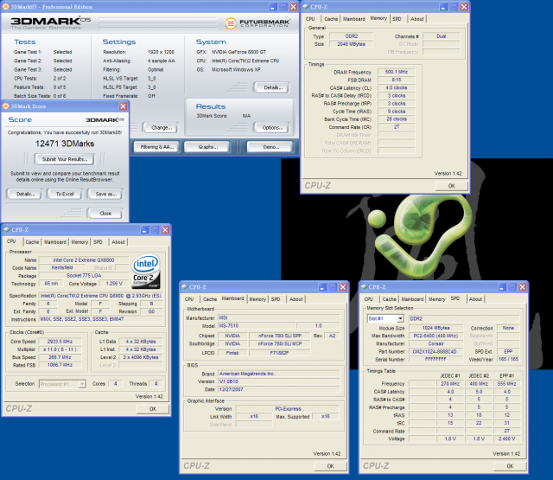The width and height of the screenshot is (553, 480).
Task: Click the CPU-Z CPU window title icon
Action: click(7, 230)
